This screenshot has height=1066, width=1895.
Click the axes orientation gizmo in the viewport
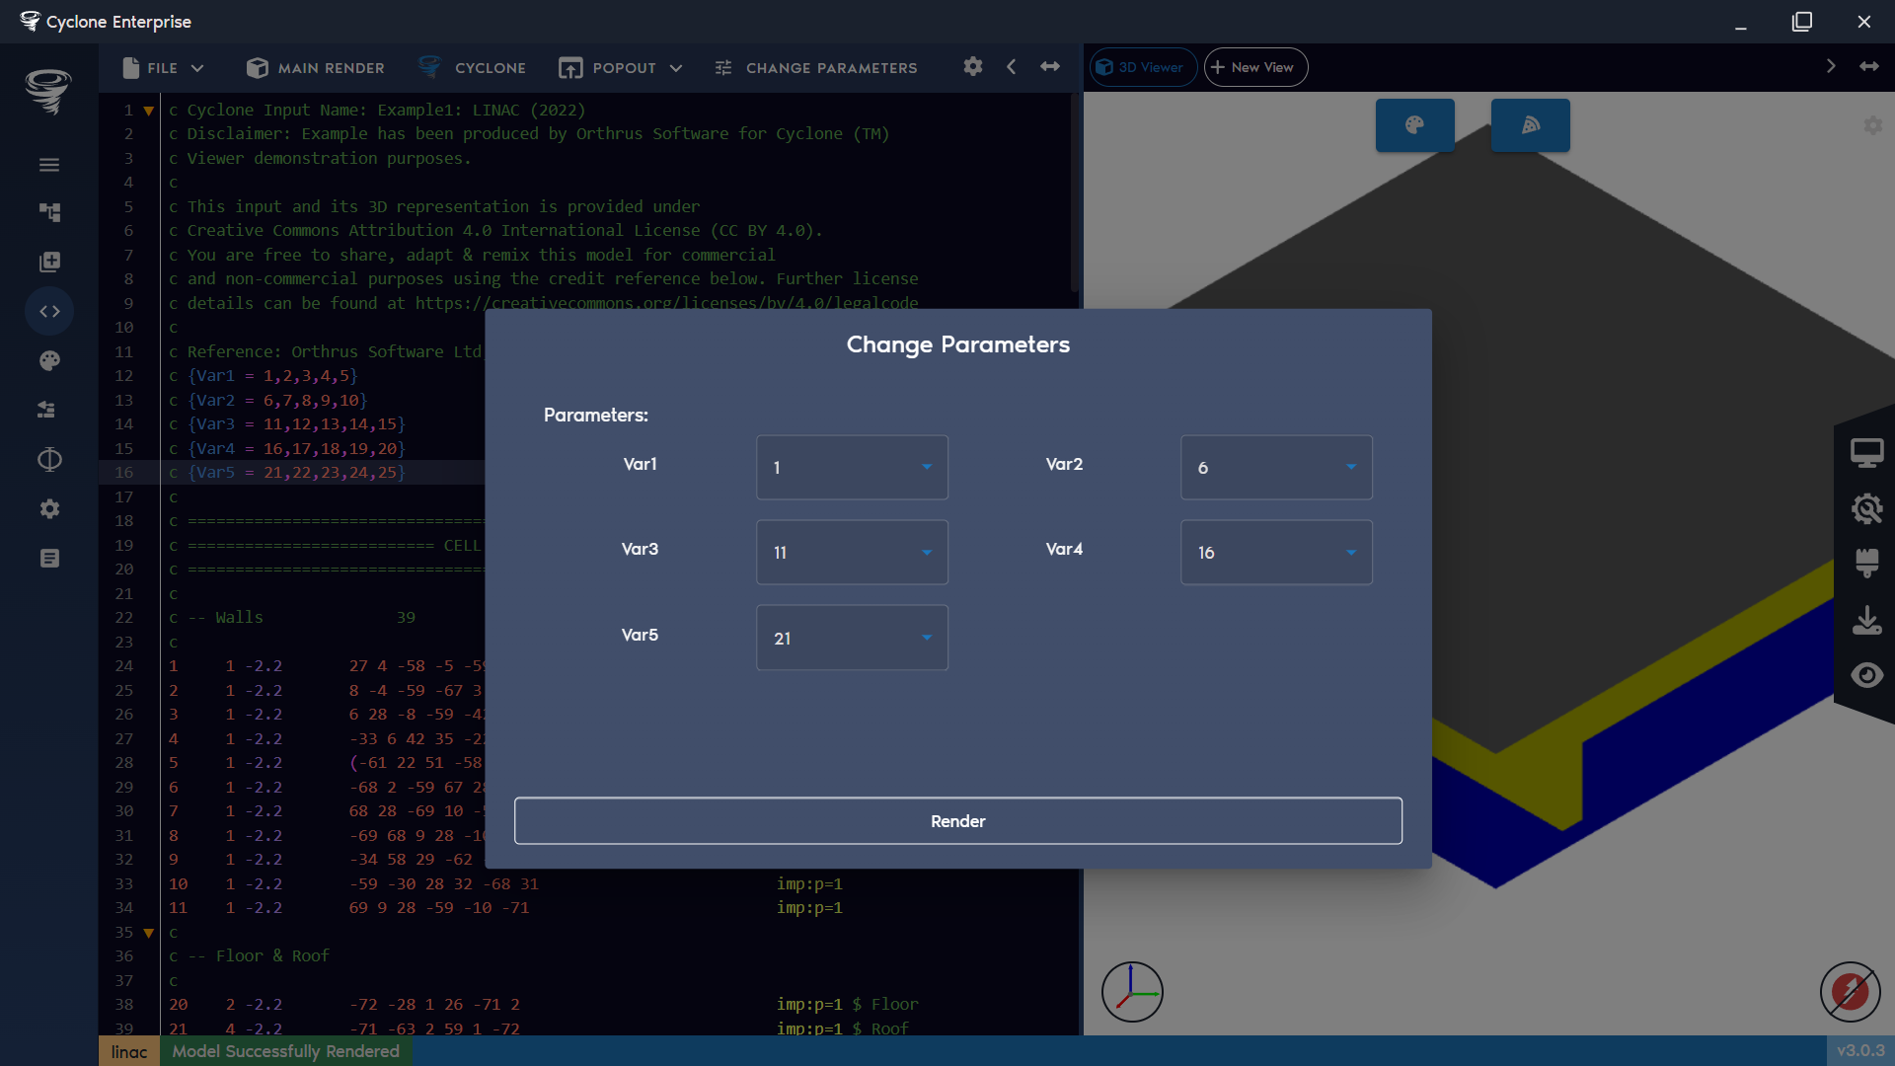click(x=1132, y=991)
